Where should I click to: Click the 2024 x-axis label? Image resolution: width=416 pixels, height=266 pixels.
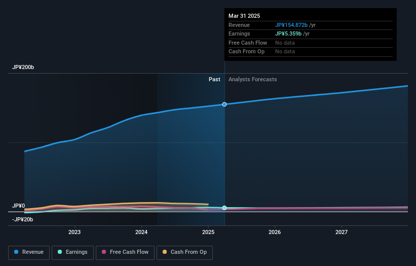(x=141, y=232)
